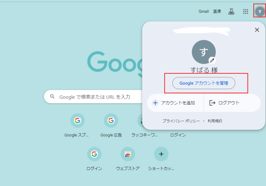Open the account avatar in the toolbar
Screen dimensions: 266x186
click(x=259, y=11)
